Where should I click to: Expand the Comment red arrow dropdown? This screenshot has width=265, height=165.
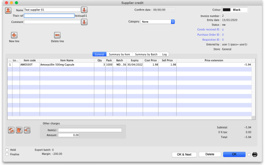click(x=84, y=22)
